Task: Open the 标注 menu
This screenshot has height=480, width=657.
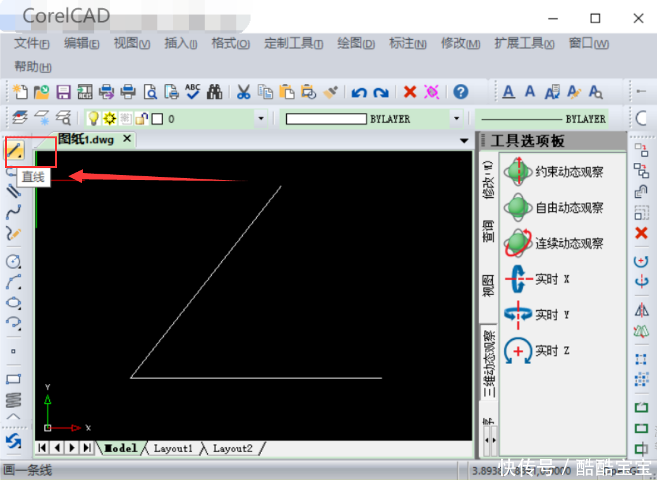Action: pos(407,43)
